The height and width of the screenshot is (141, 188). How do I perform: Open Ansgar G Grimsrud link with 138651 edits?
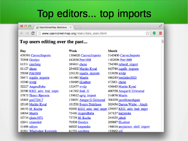[x=92, y=100]
